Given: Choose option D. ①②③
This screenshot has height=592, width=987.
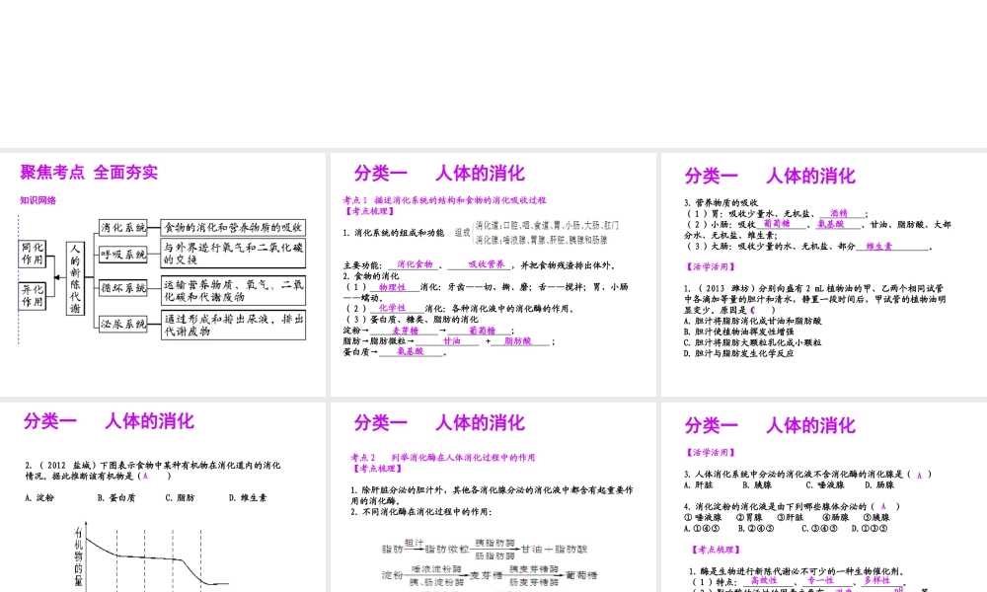Looking at the screenshot, I should coord(869,529).
